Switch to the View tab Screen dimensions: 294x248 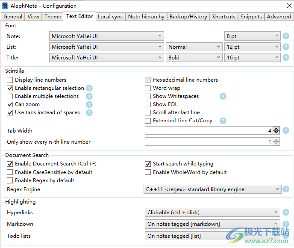[x=33, y=17]
